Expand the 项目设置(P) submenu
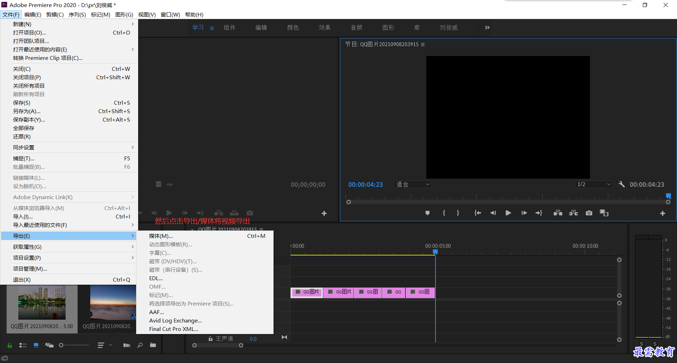The height and width of the screenshot is (363, 677). tap(69, 258)
